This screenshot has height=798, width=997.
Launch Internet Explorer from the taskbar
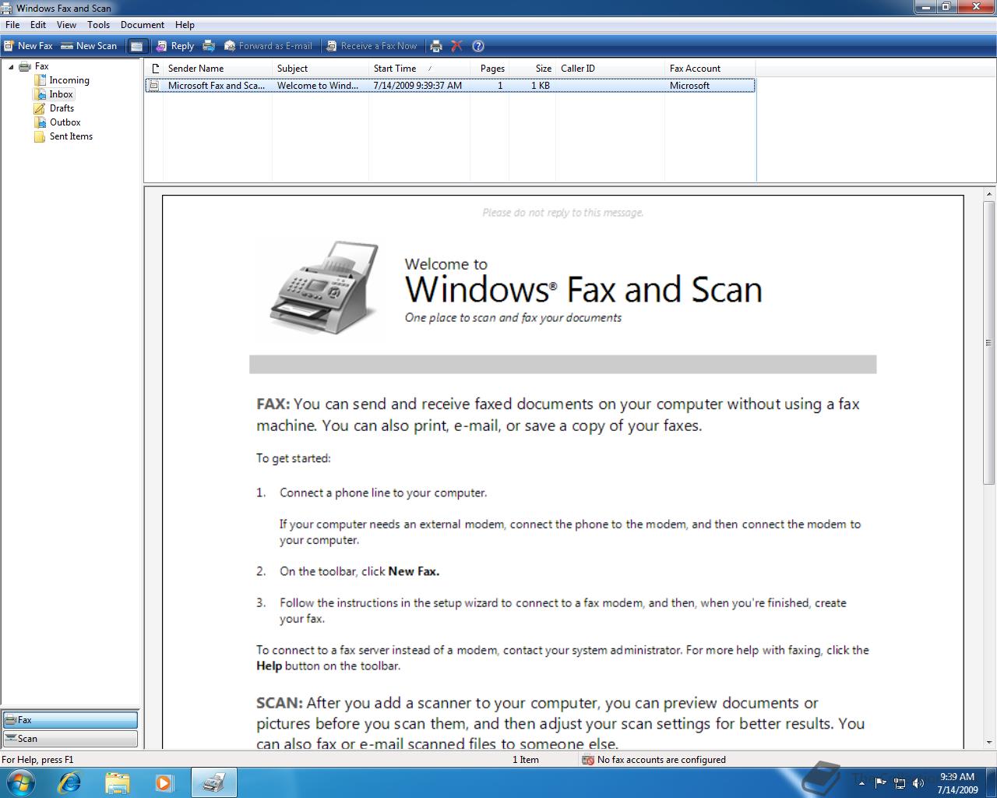coord(69,782)
